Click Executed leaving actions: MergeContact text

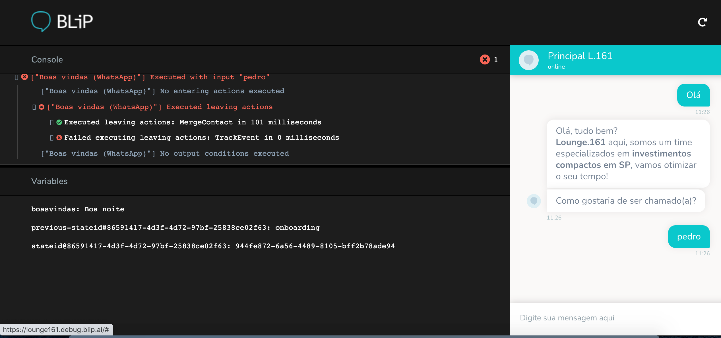tap(193, 122)
